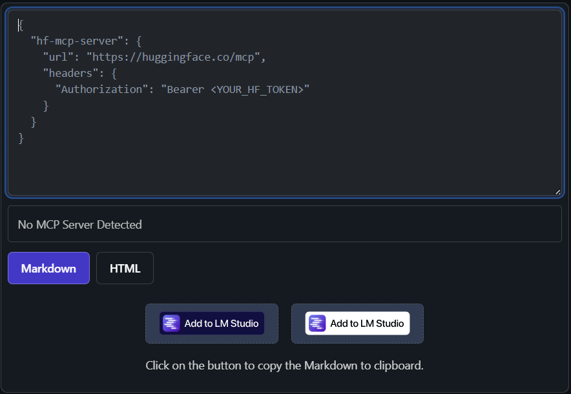
Task: Copy the dark Add to LM Studio badge
Action: coord(212,324)
